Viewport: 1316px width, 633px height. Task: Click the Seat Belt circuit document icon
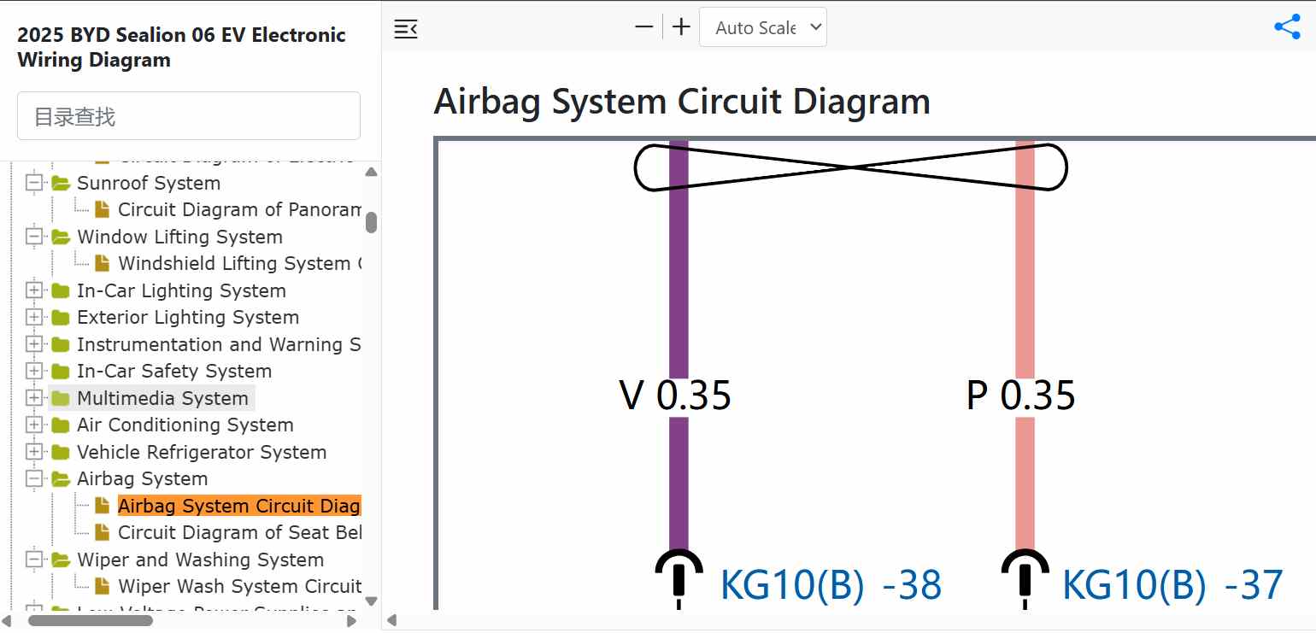coord(102,533)
